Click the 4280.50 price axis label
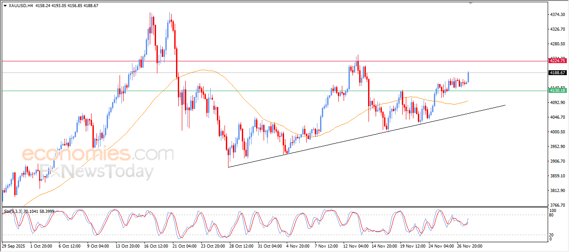The height and width of the screenshot is (252, 569). point(557,44)
